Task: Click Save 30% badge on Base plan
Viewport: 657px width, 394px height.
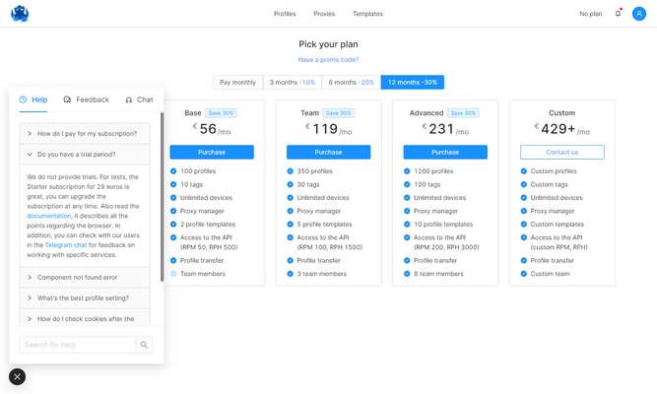Action: point(221,113)
